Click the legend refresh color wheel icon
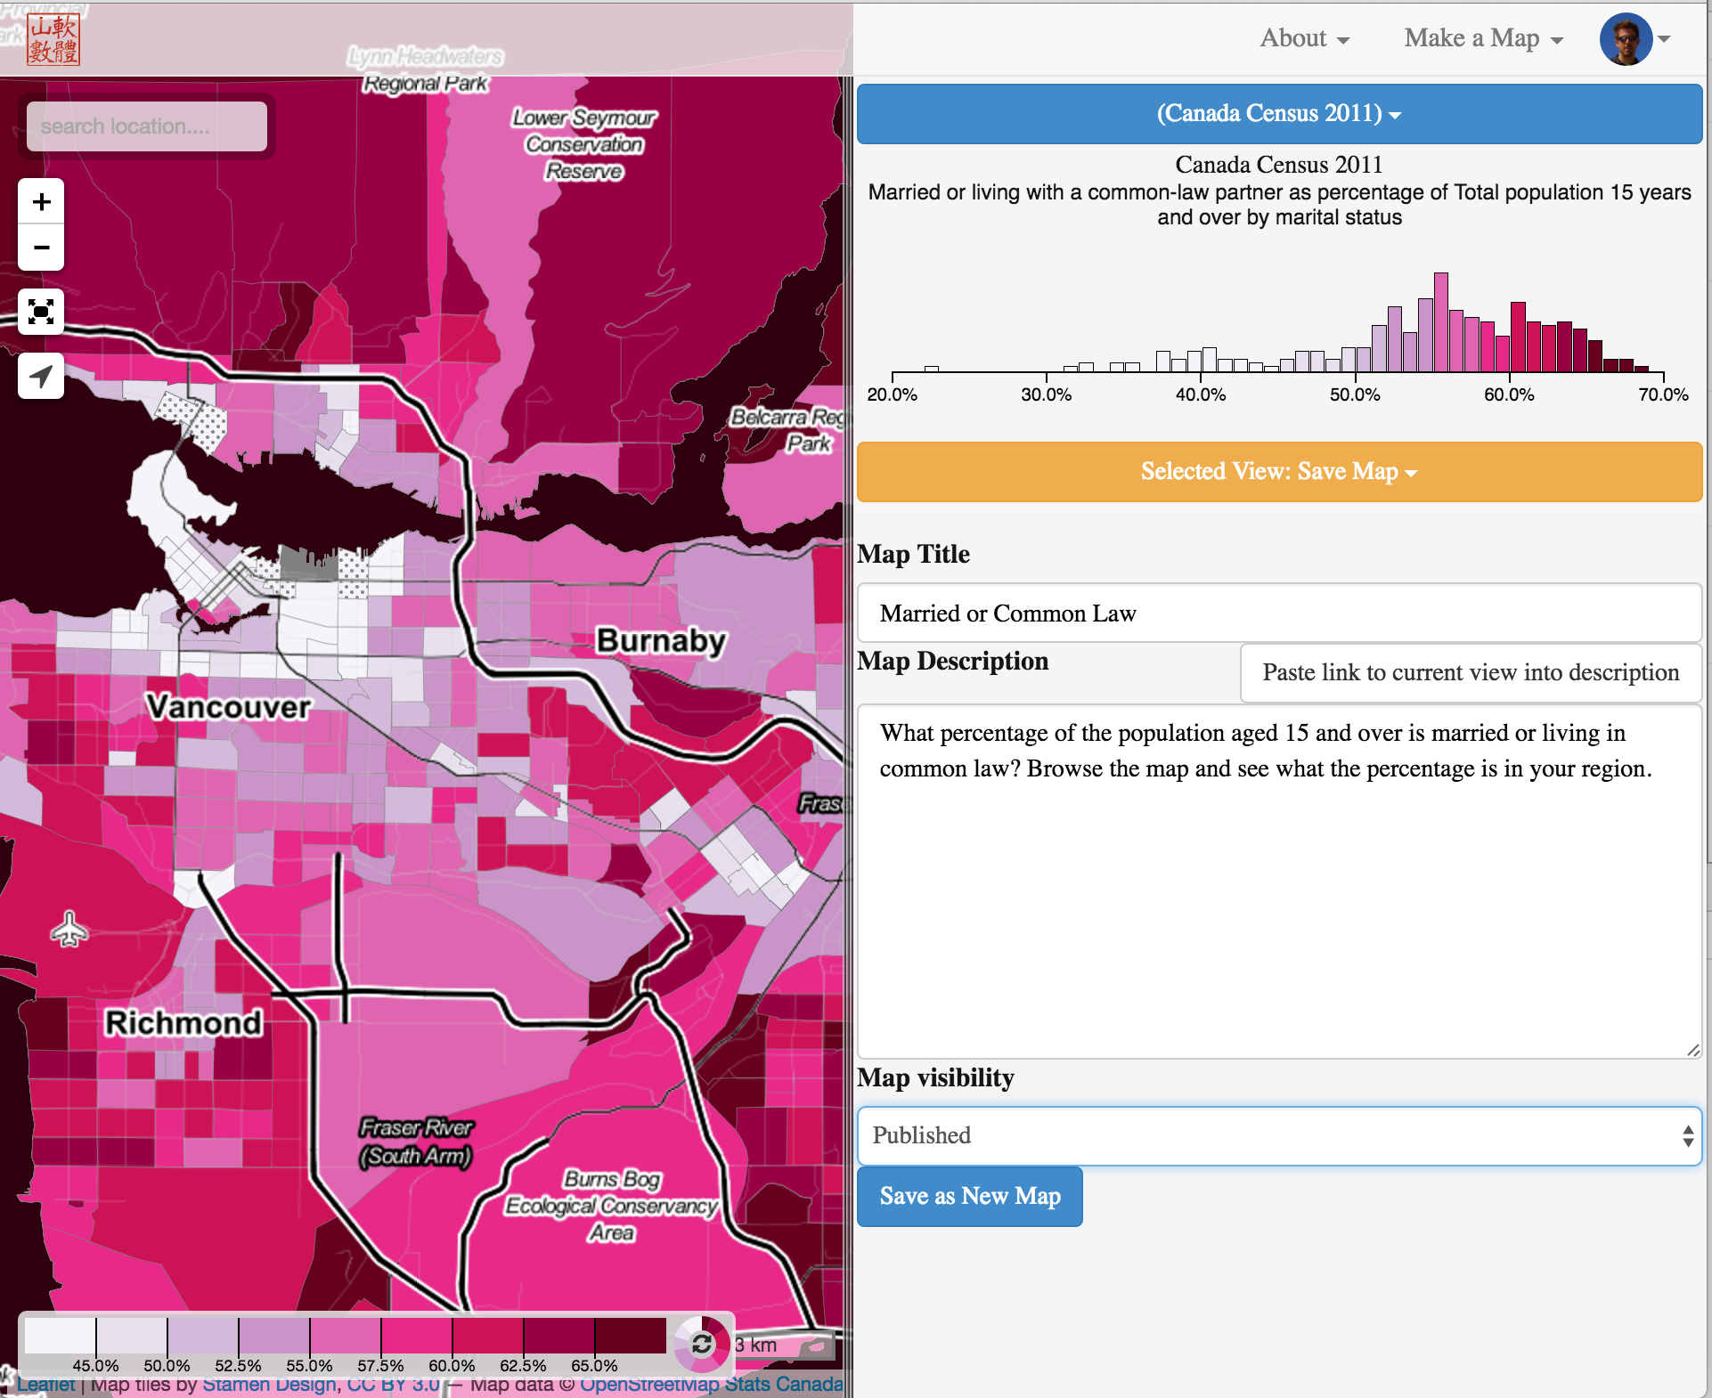 [702, 1344]
